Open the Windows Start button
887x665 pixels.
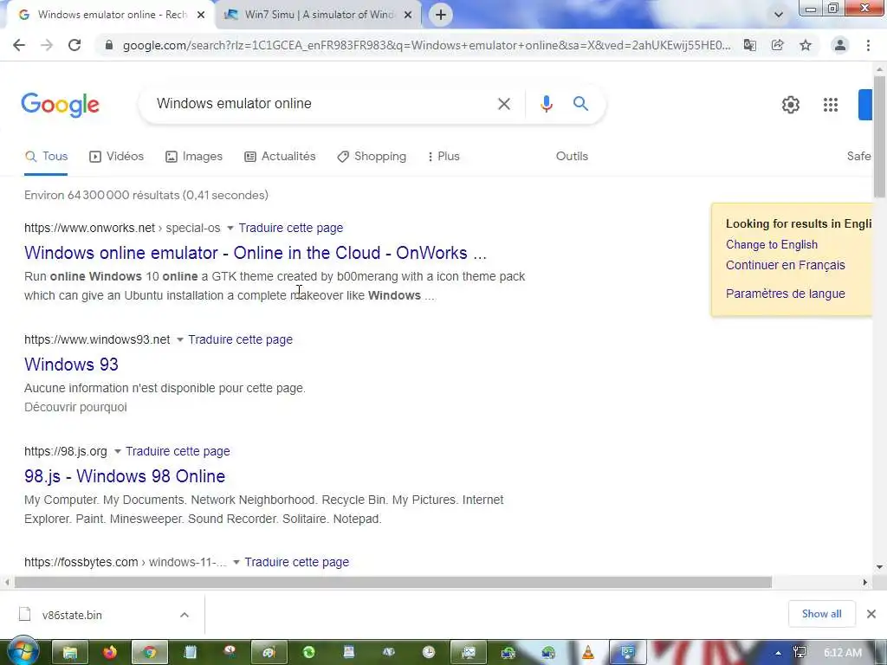click(x=22, y=651)
